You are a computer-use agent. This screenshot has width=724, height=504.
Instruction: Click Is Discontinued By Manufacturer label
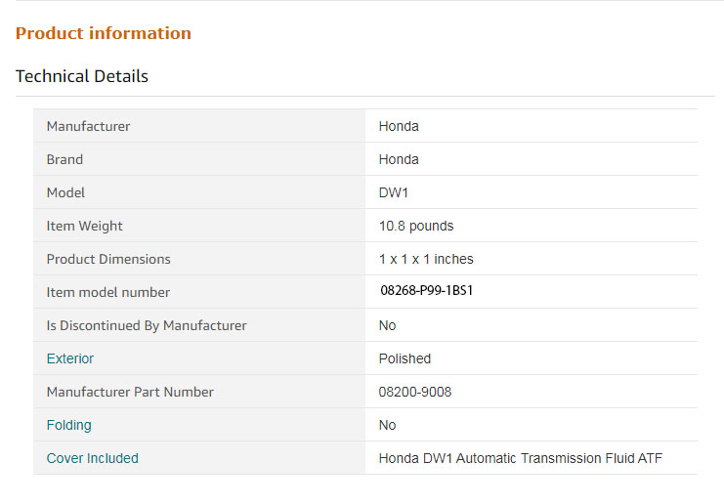[147, 325]
